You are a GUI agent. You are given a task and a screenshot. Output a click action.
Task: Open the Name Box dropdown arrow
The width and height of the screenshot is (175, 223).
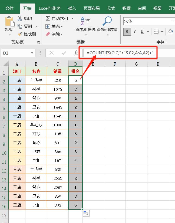coord(32,53)
